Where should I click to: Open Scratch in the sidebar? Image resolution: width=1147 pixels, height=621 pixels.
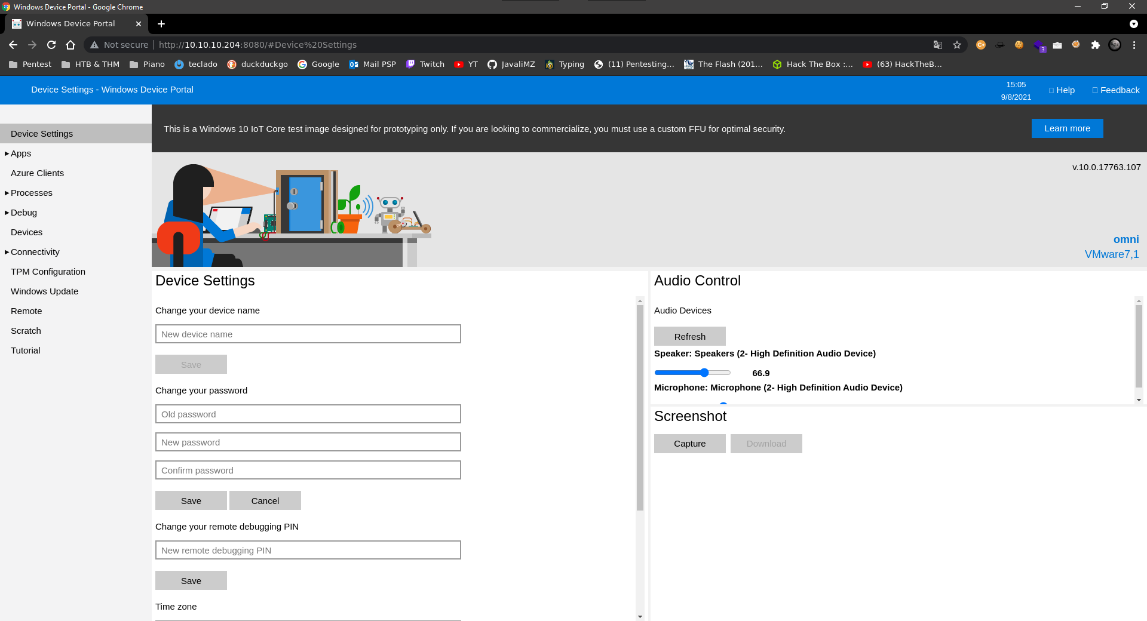(26, 331)
